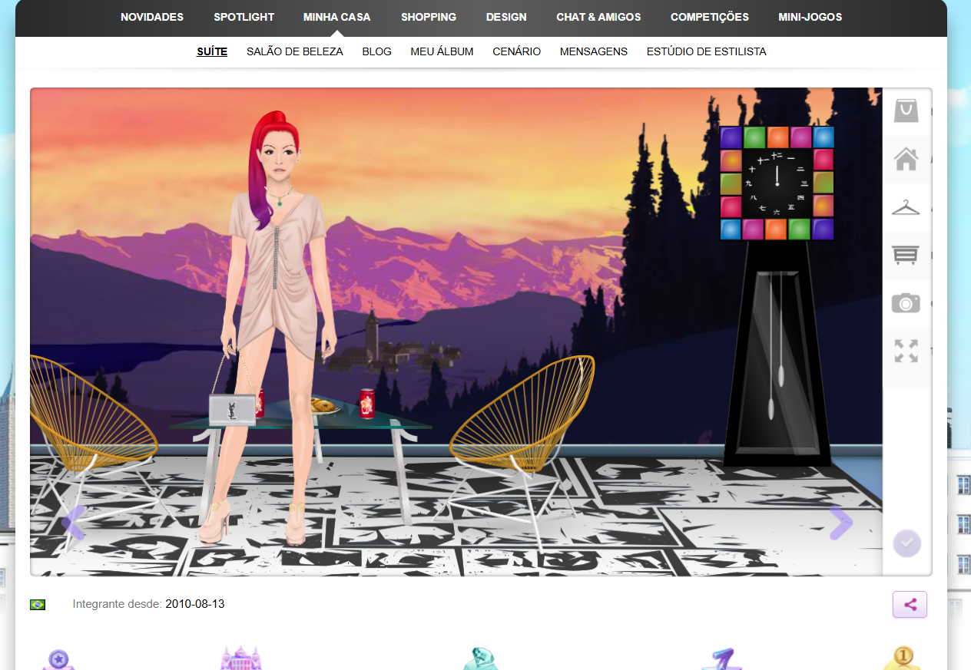Expand the MINHA CASA menu
Viewport: 971px width, 670px height.
point(336,17)
